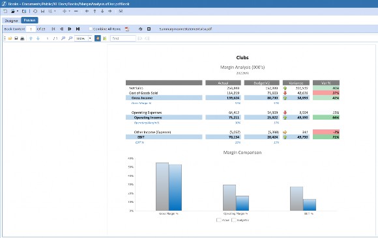Click the refresh preview icon beside PDF icon
The image size is (378, 238).
141,29
